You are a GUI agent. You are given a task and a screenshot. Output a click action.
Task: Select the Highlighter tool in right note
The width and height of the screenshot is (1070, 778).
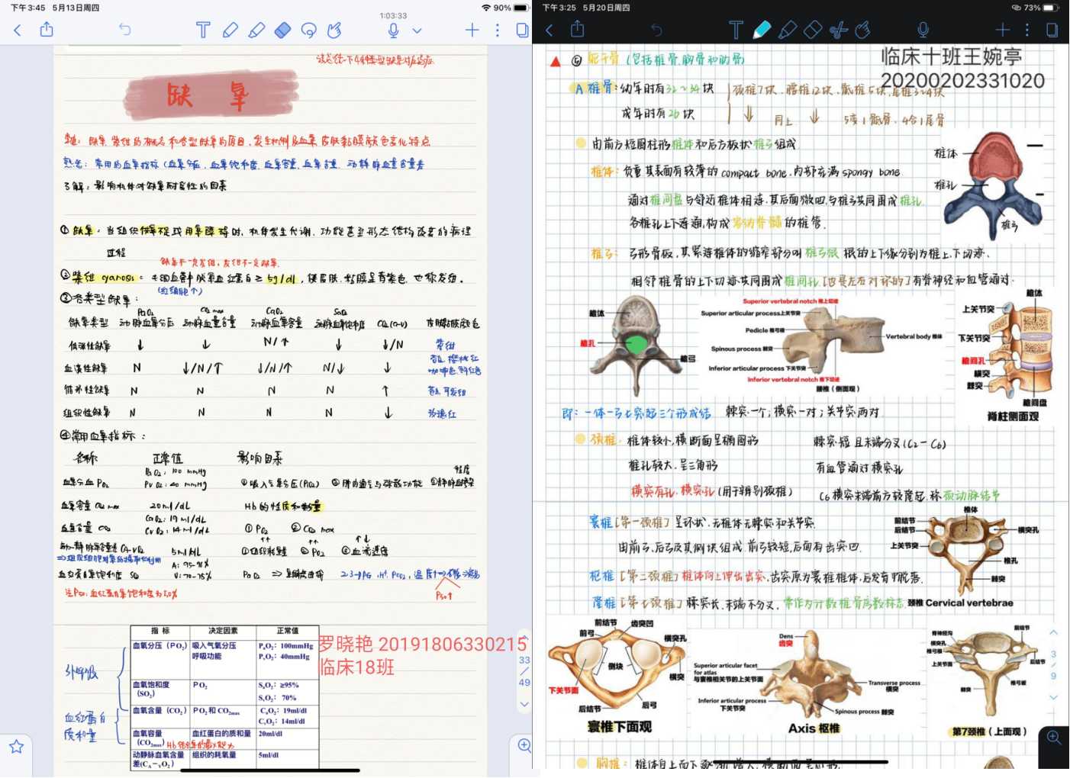click(x=787, y=30)
